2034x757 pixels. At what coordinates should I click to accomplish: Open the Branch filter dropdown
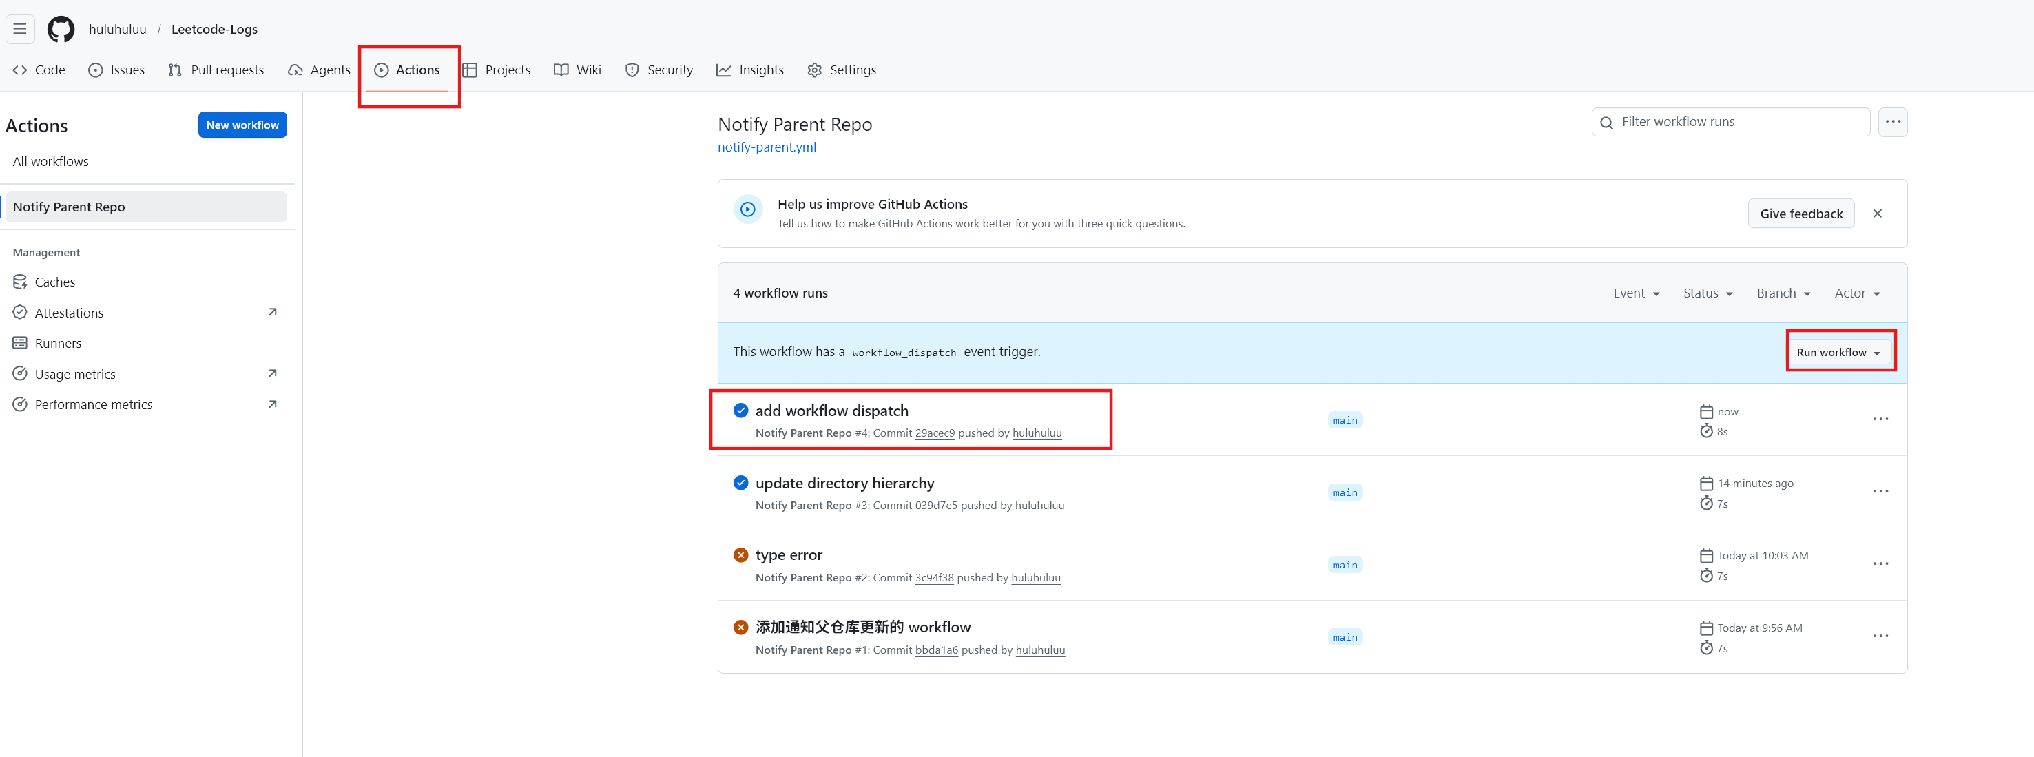(x=1783, y=293)
